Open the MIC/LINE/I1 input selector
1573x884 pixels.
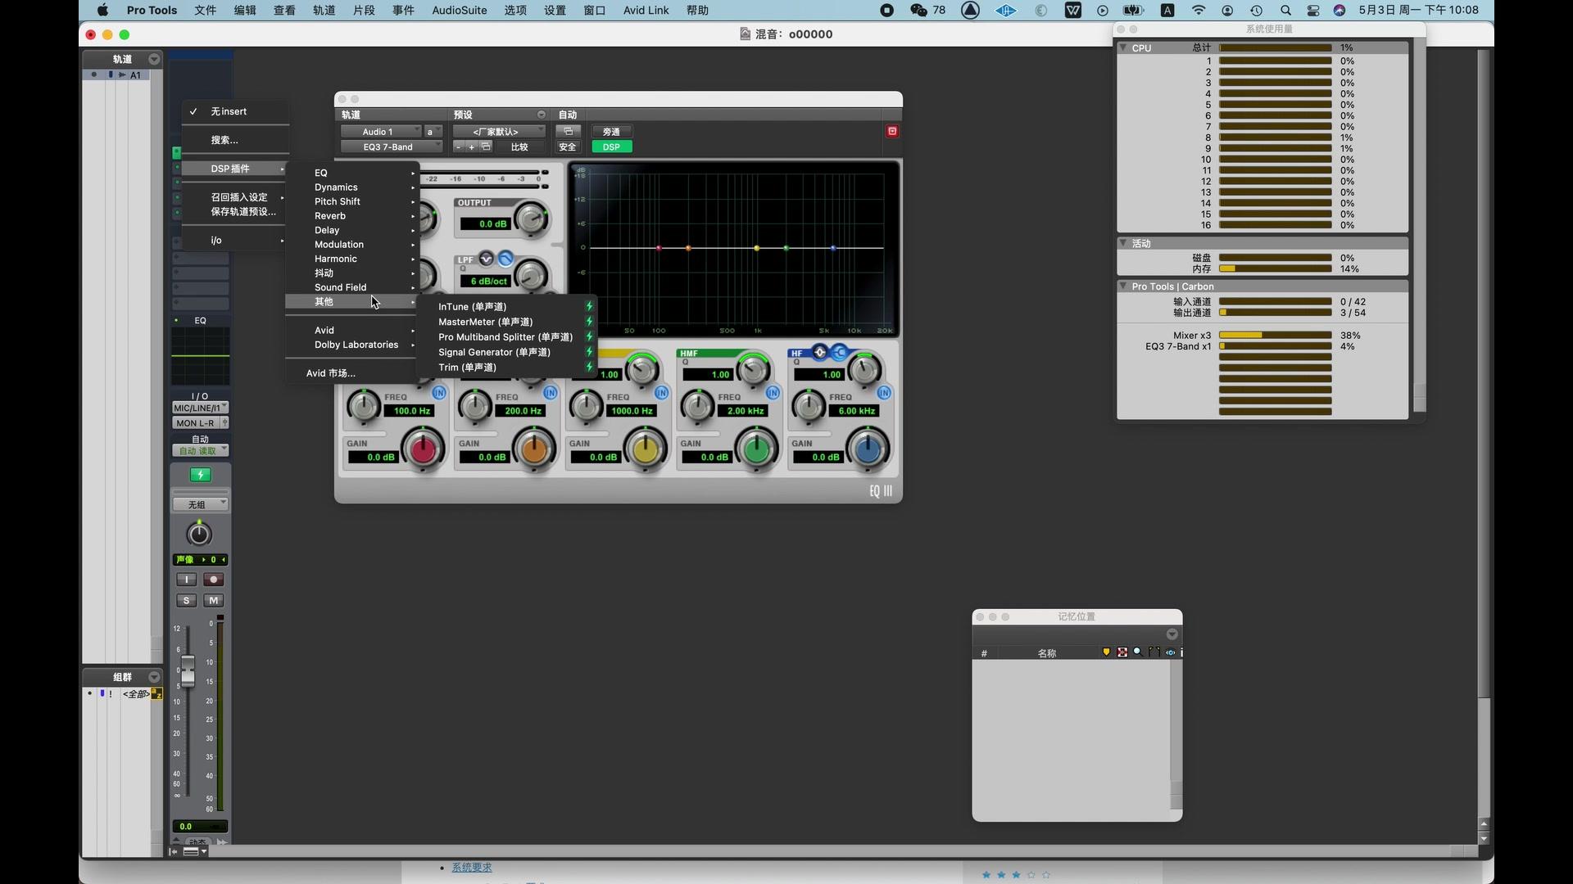tap(200, 408)
